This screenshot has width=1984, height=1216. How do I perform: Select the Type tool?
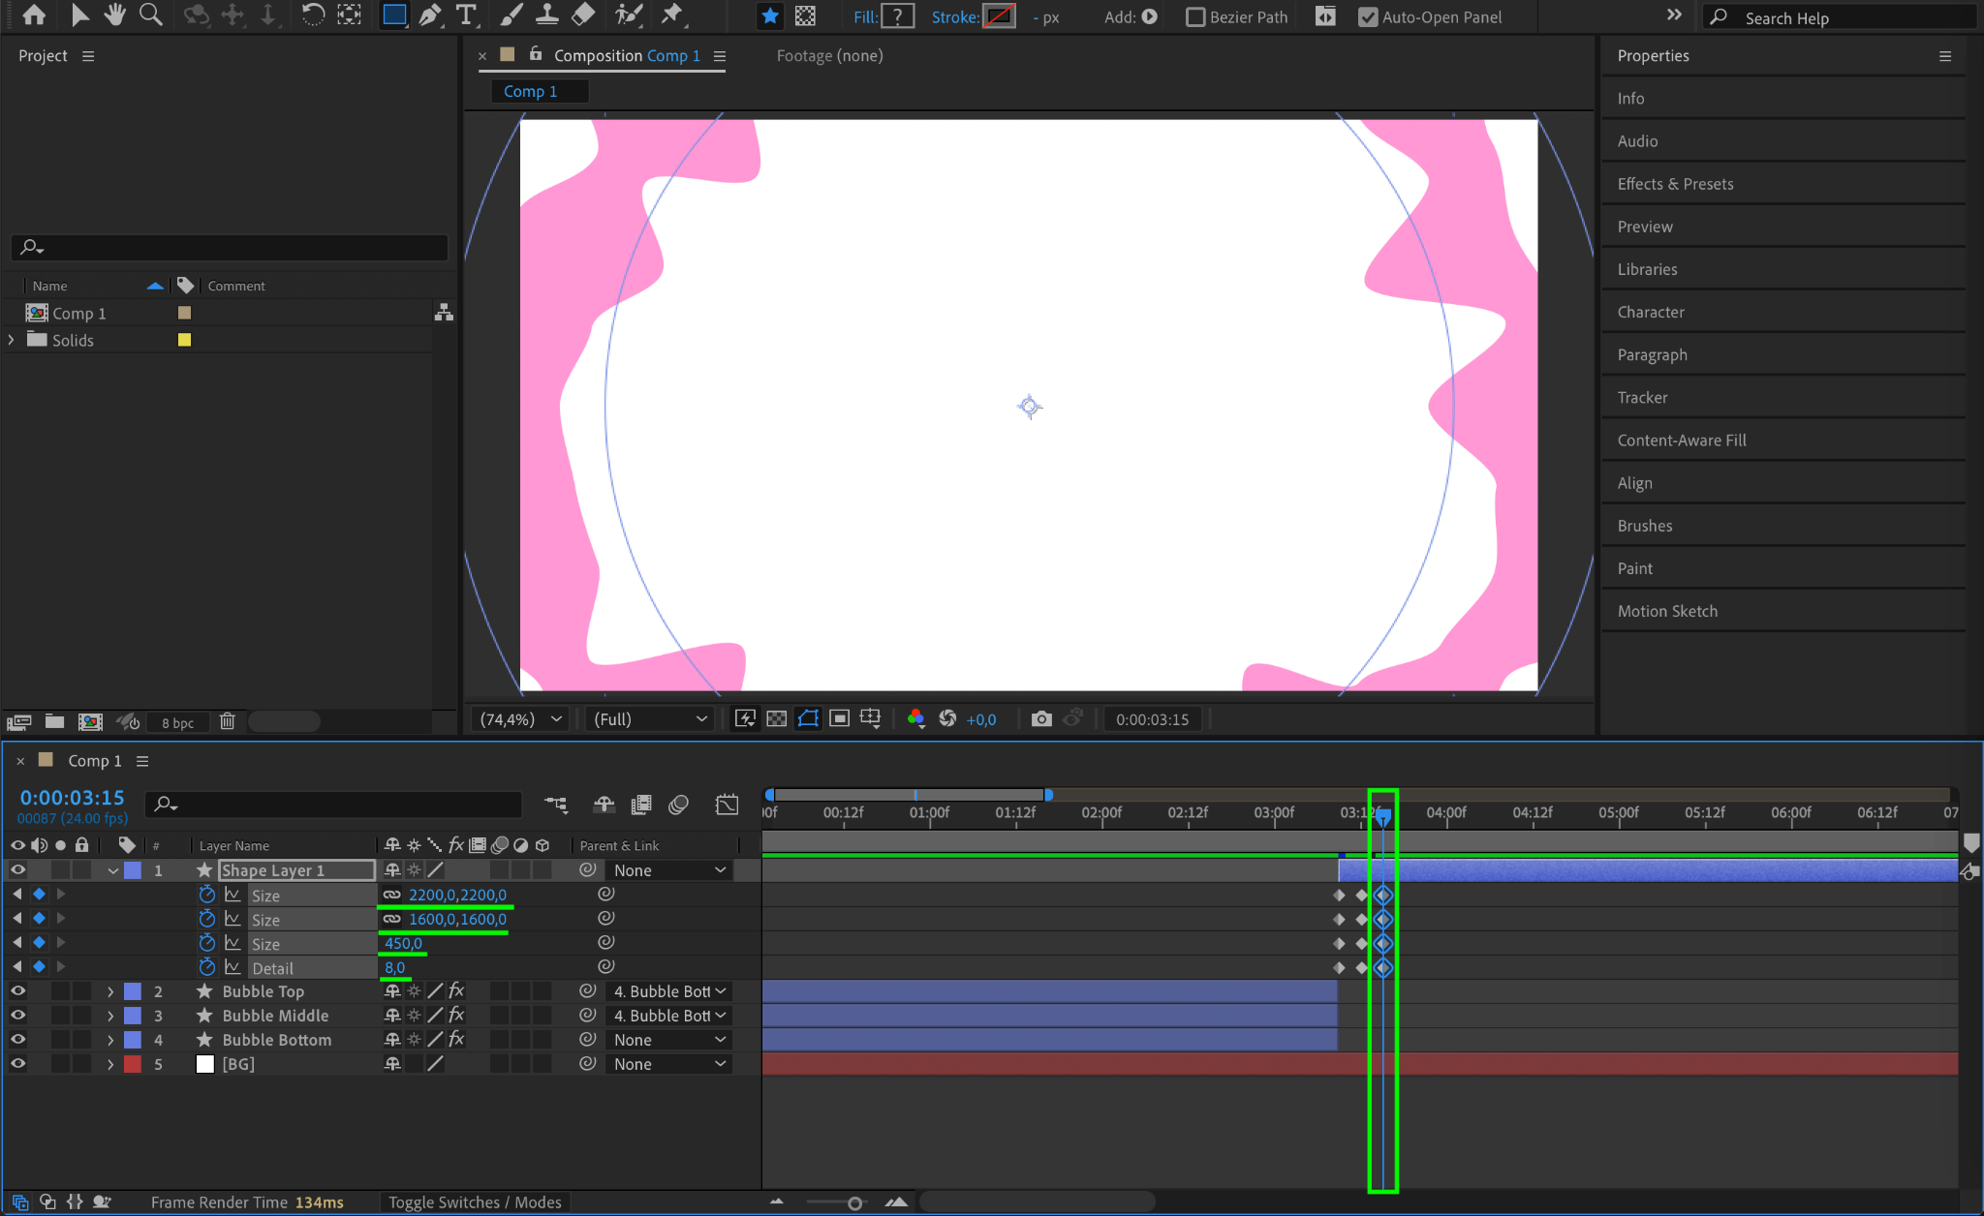click(467, 15)
